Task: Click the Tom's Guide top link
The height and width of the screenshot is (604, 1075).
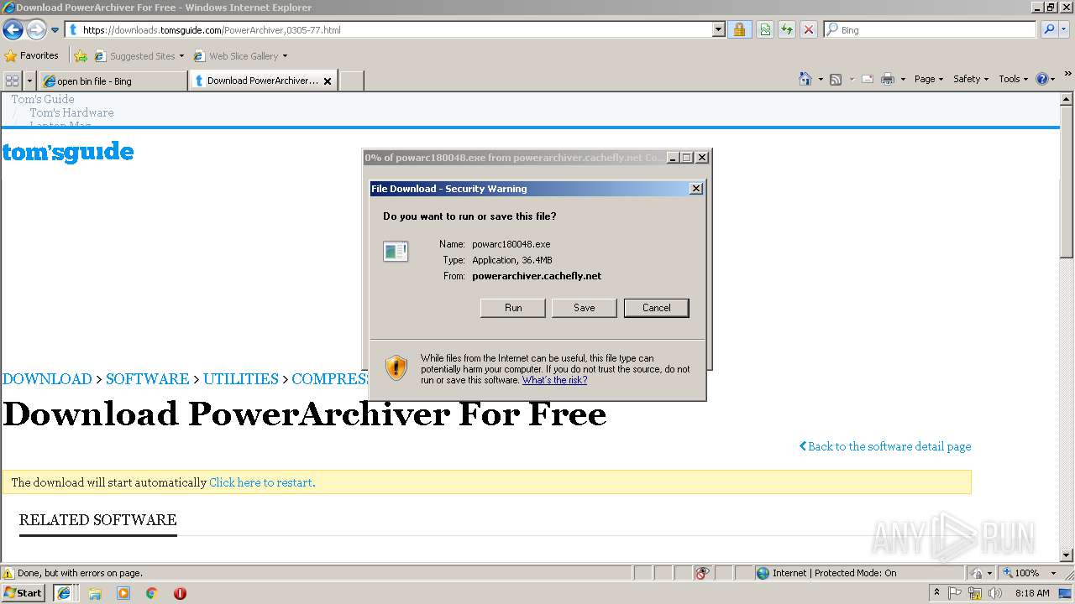Action: point(43,99)
